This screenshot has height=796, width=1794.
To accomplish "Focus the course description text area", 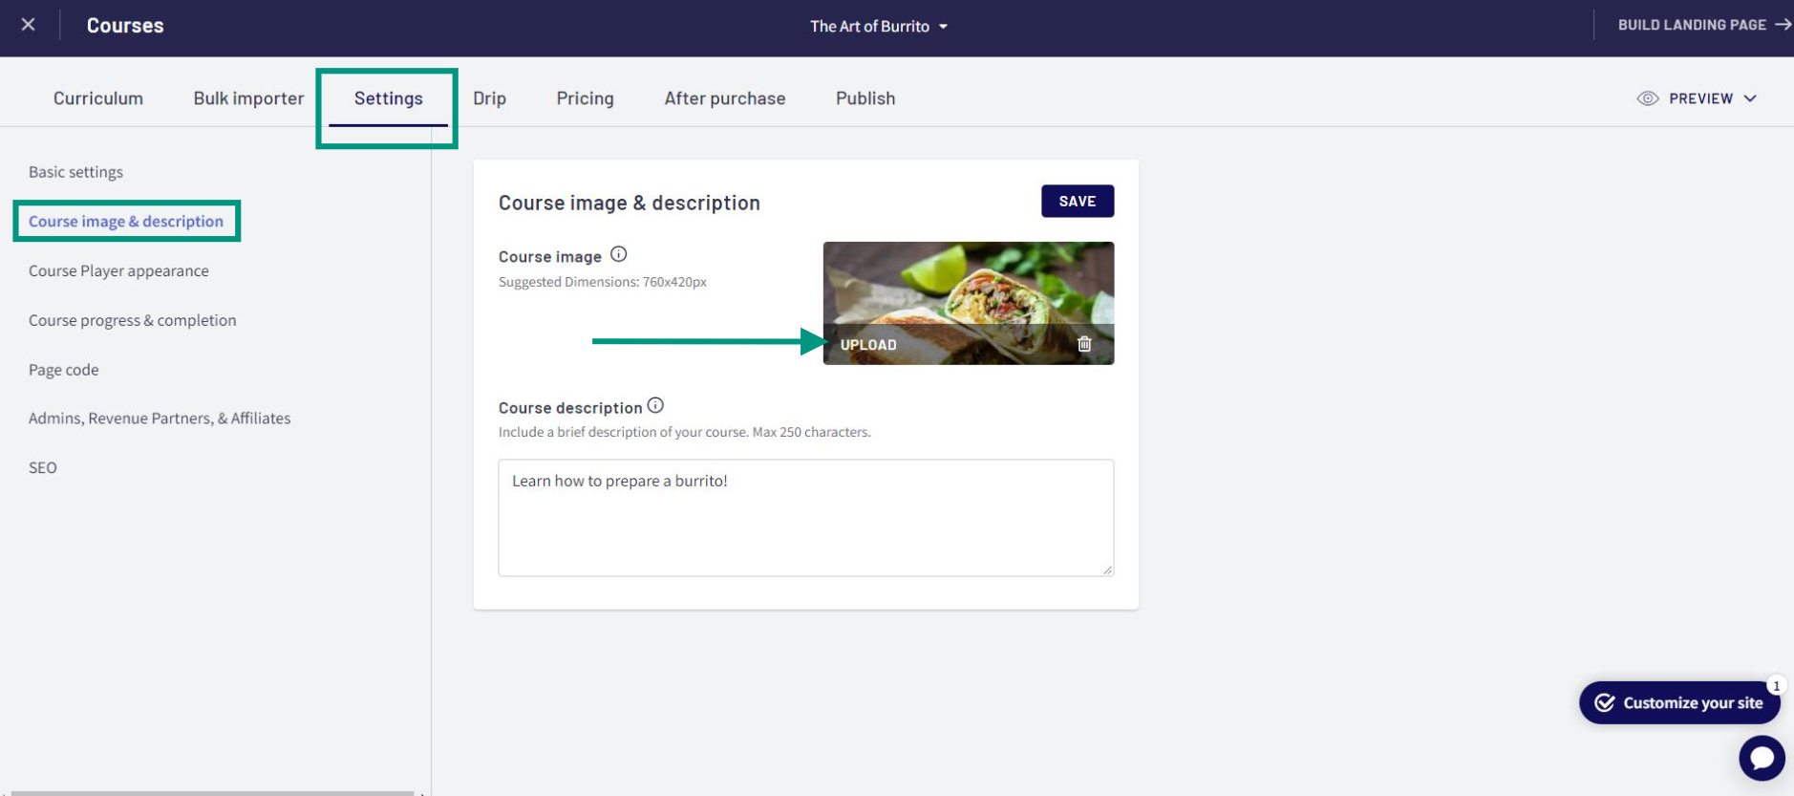I will click(805, 518).
